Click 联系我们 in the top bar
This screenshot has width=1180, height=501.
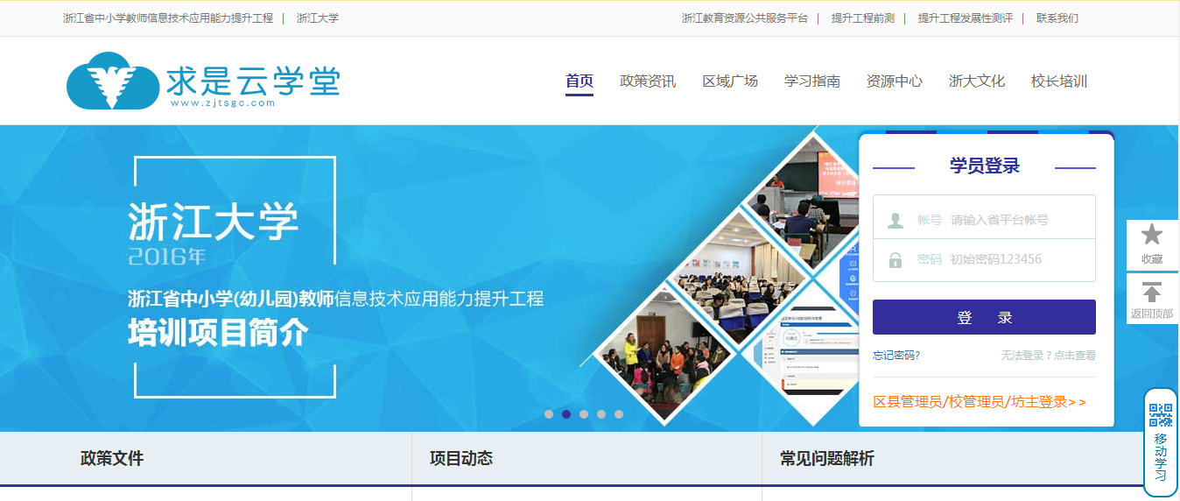tap(1057, 18)
